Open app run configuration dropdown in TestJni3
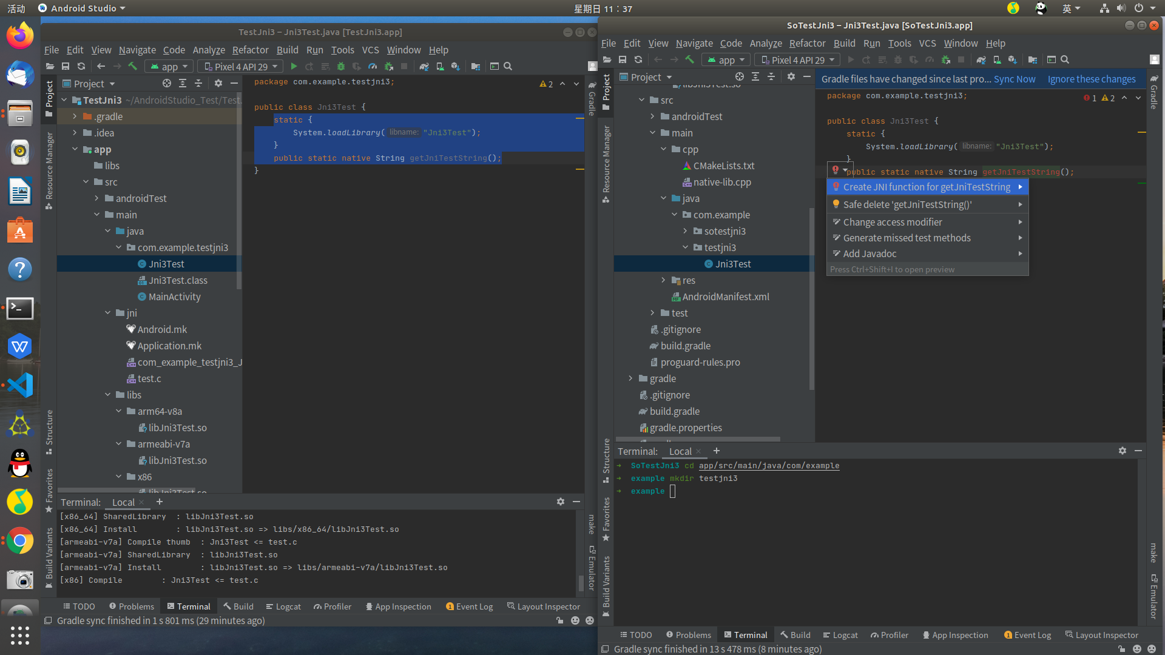The image size is (1165, 655). tap(169, 67)
